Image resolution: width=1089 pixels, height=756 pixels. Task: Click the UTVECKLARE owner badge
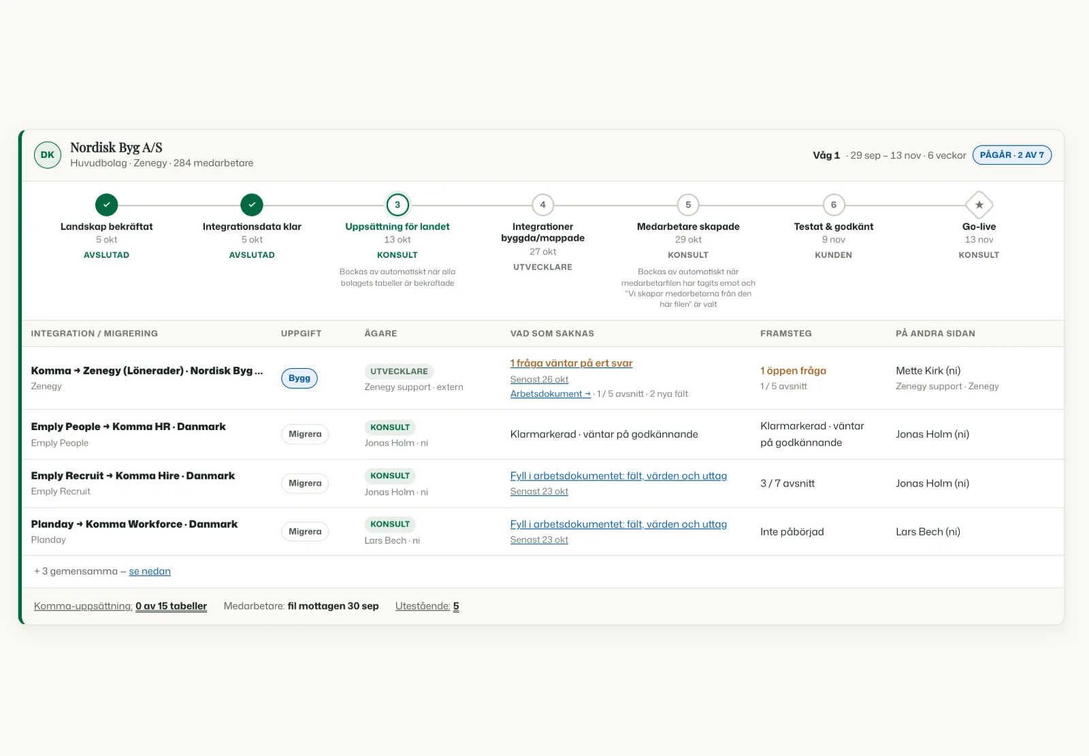point(399,372)
